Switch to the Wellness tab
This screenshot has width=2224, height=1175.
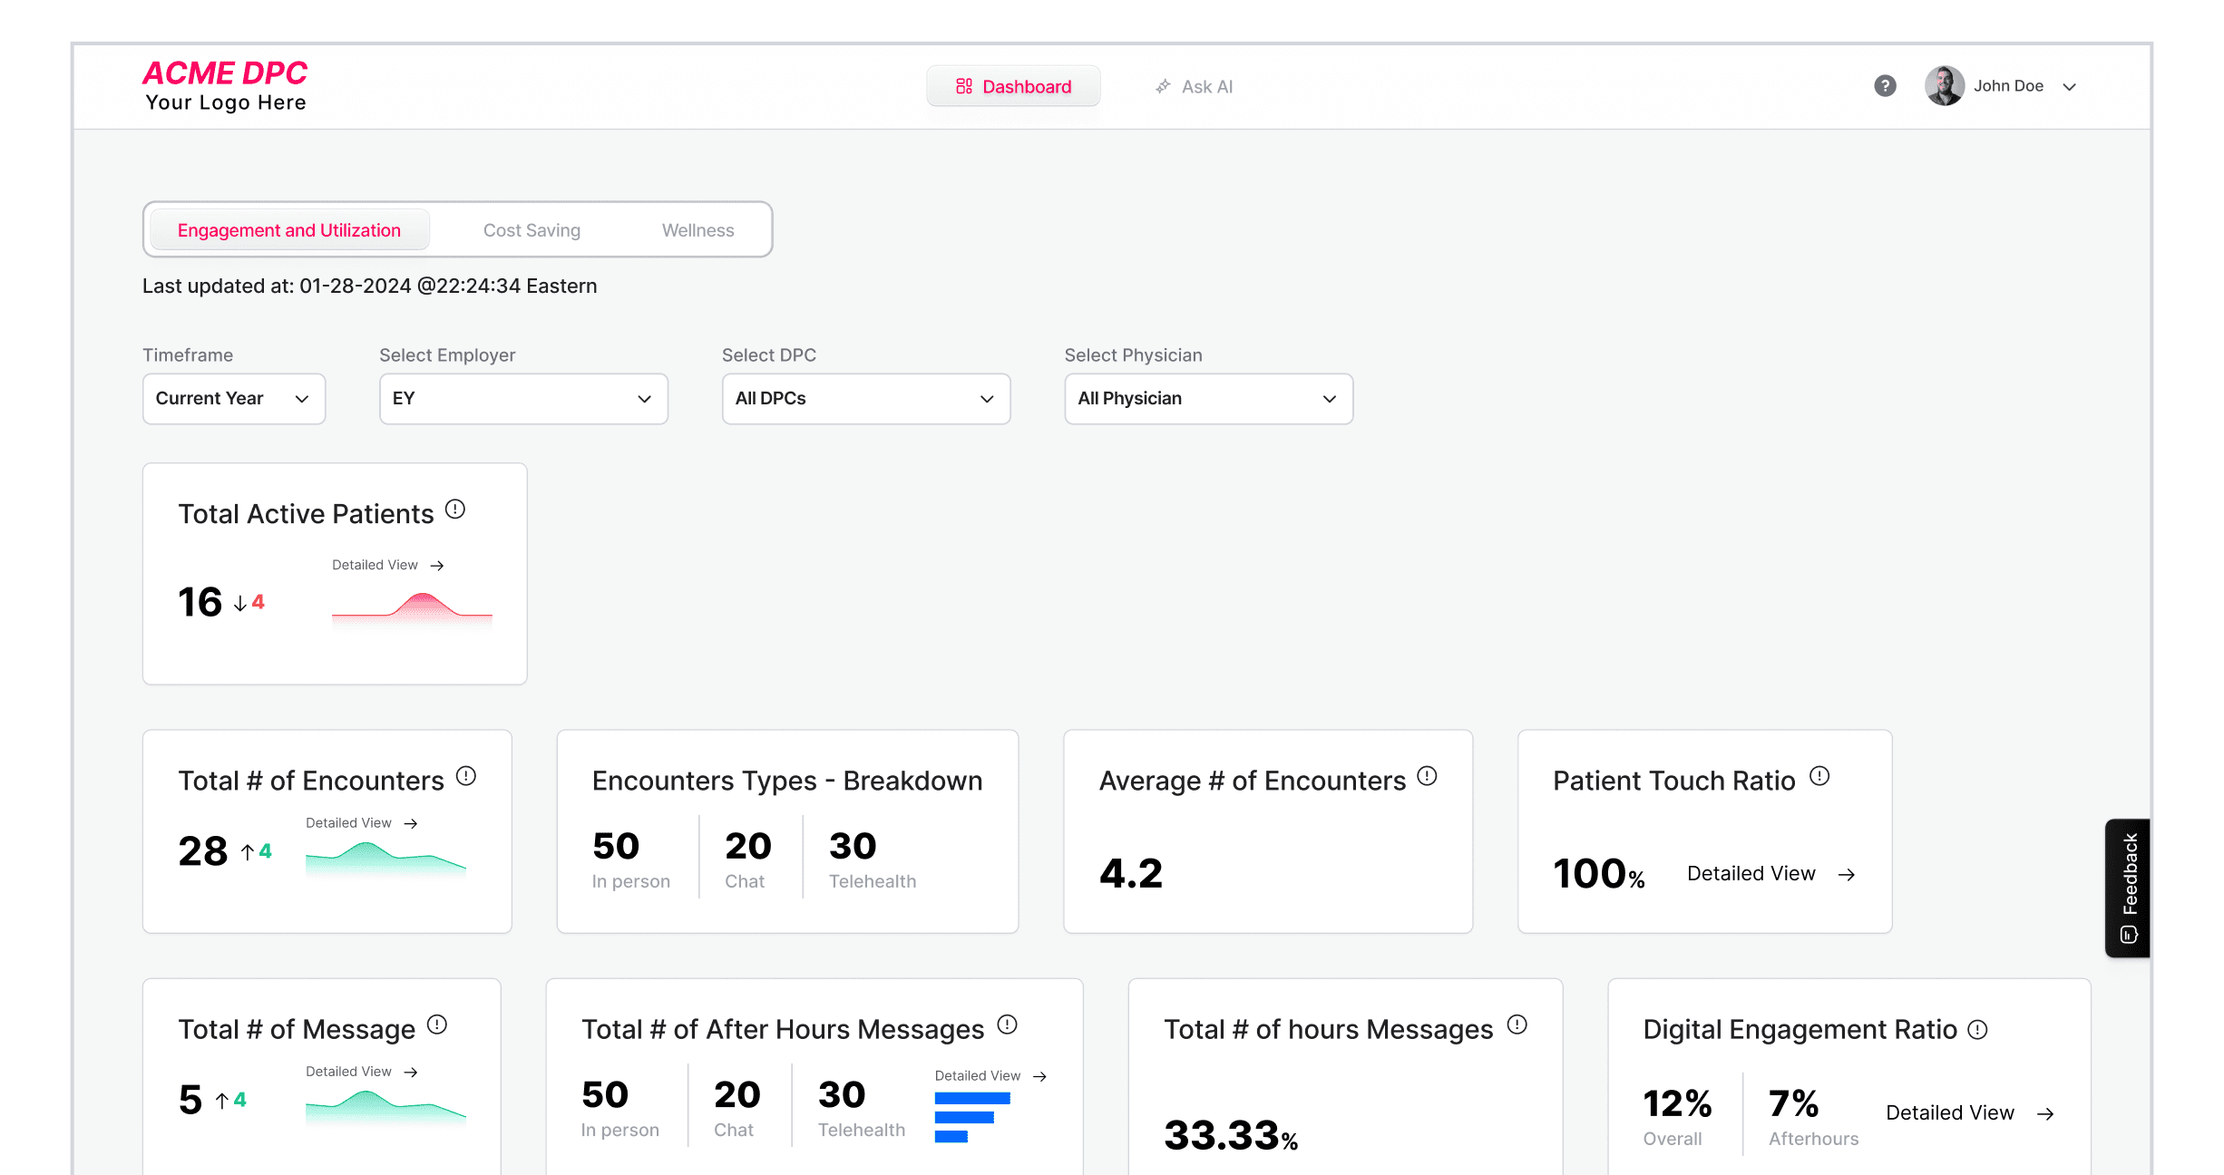(697, 230)
